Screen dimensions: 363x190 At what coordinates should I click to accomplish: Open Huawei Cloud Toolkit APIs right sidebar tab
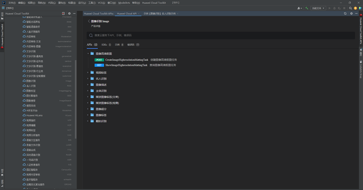pos(360,29)
